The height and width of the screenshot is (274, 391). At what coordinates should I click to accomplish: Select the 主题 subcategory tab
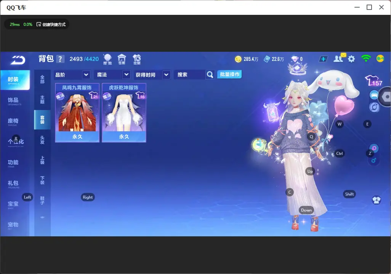point(42,99)
